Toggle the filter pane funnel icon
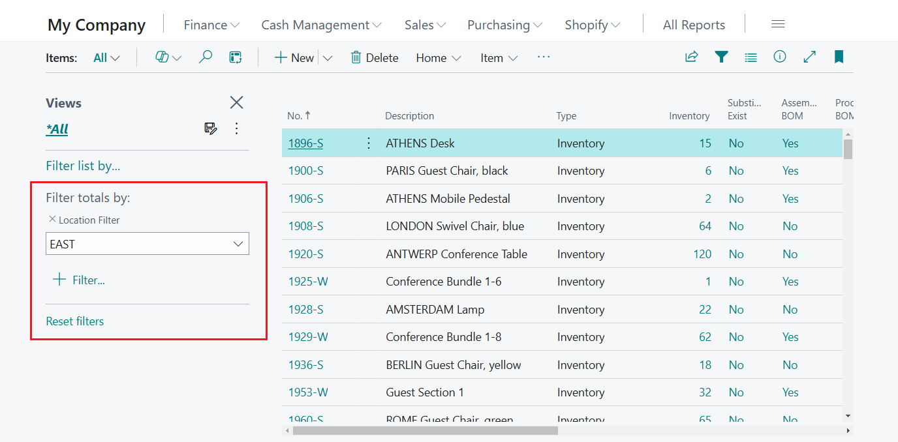 click(x=721, y=57)
